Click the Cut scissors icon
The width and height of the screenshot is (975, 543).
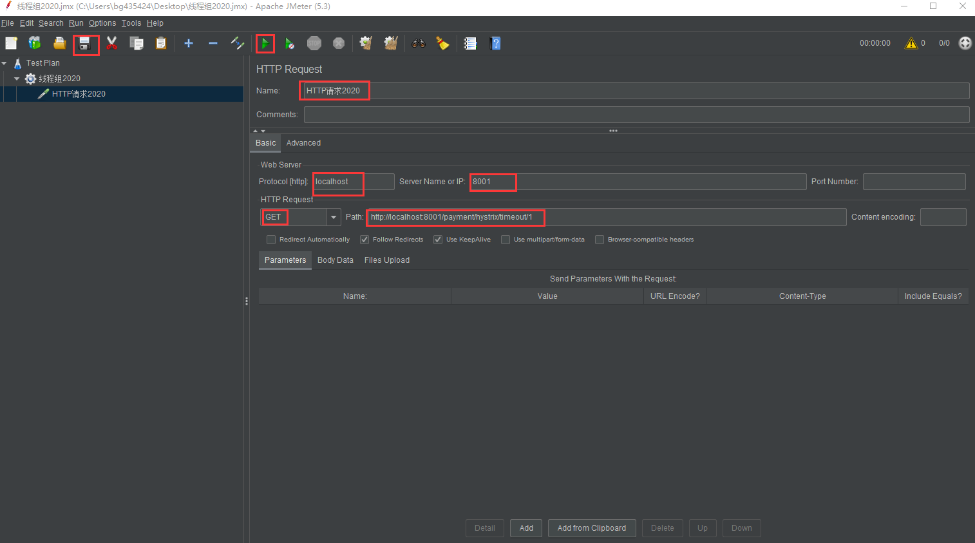tap(111, 43)
